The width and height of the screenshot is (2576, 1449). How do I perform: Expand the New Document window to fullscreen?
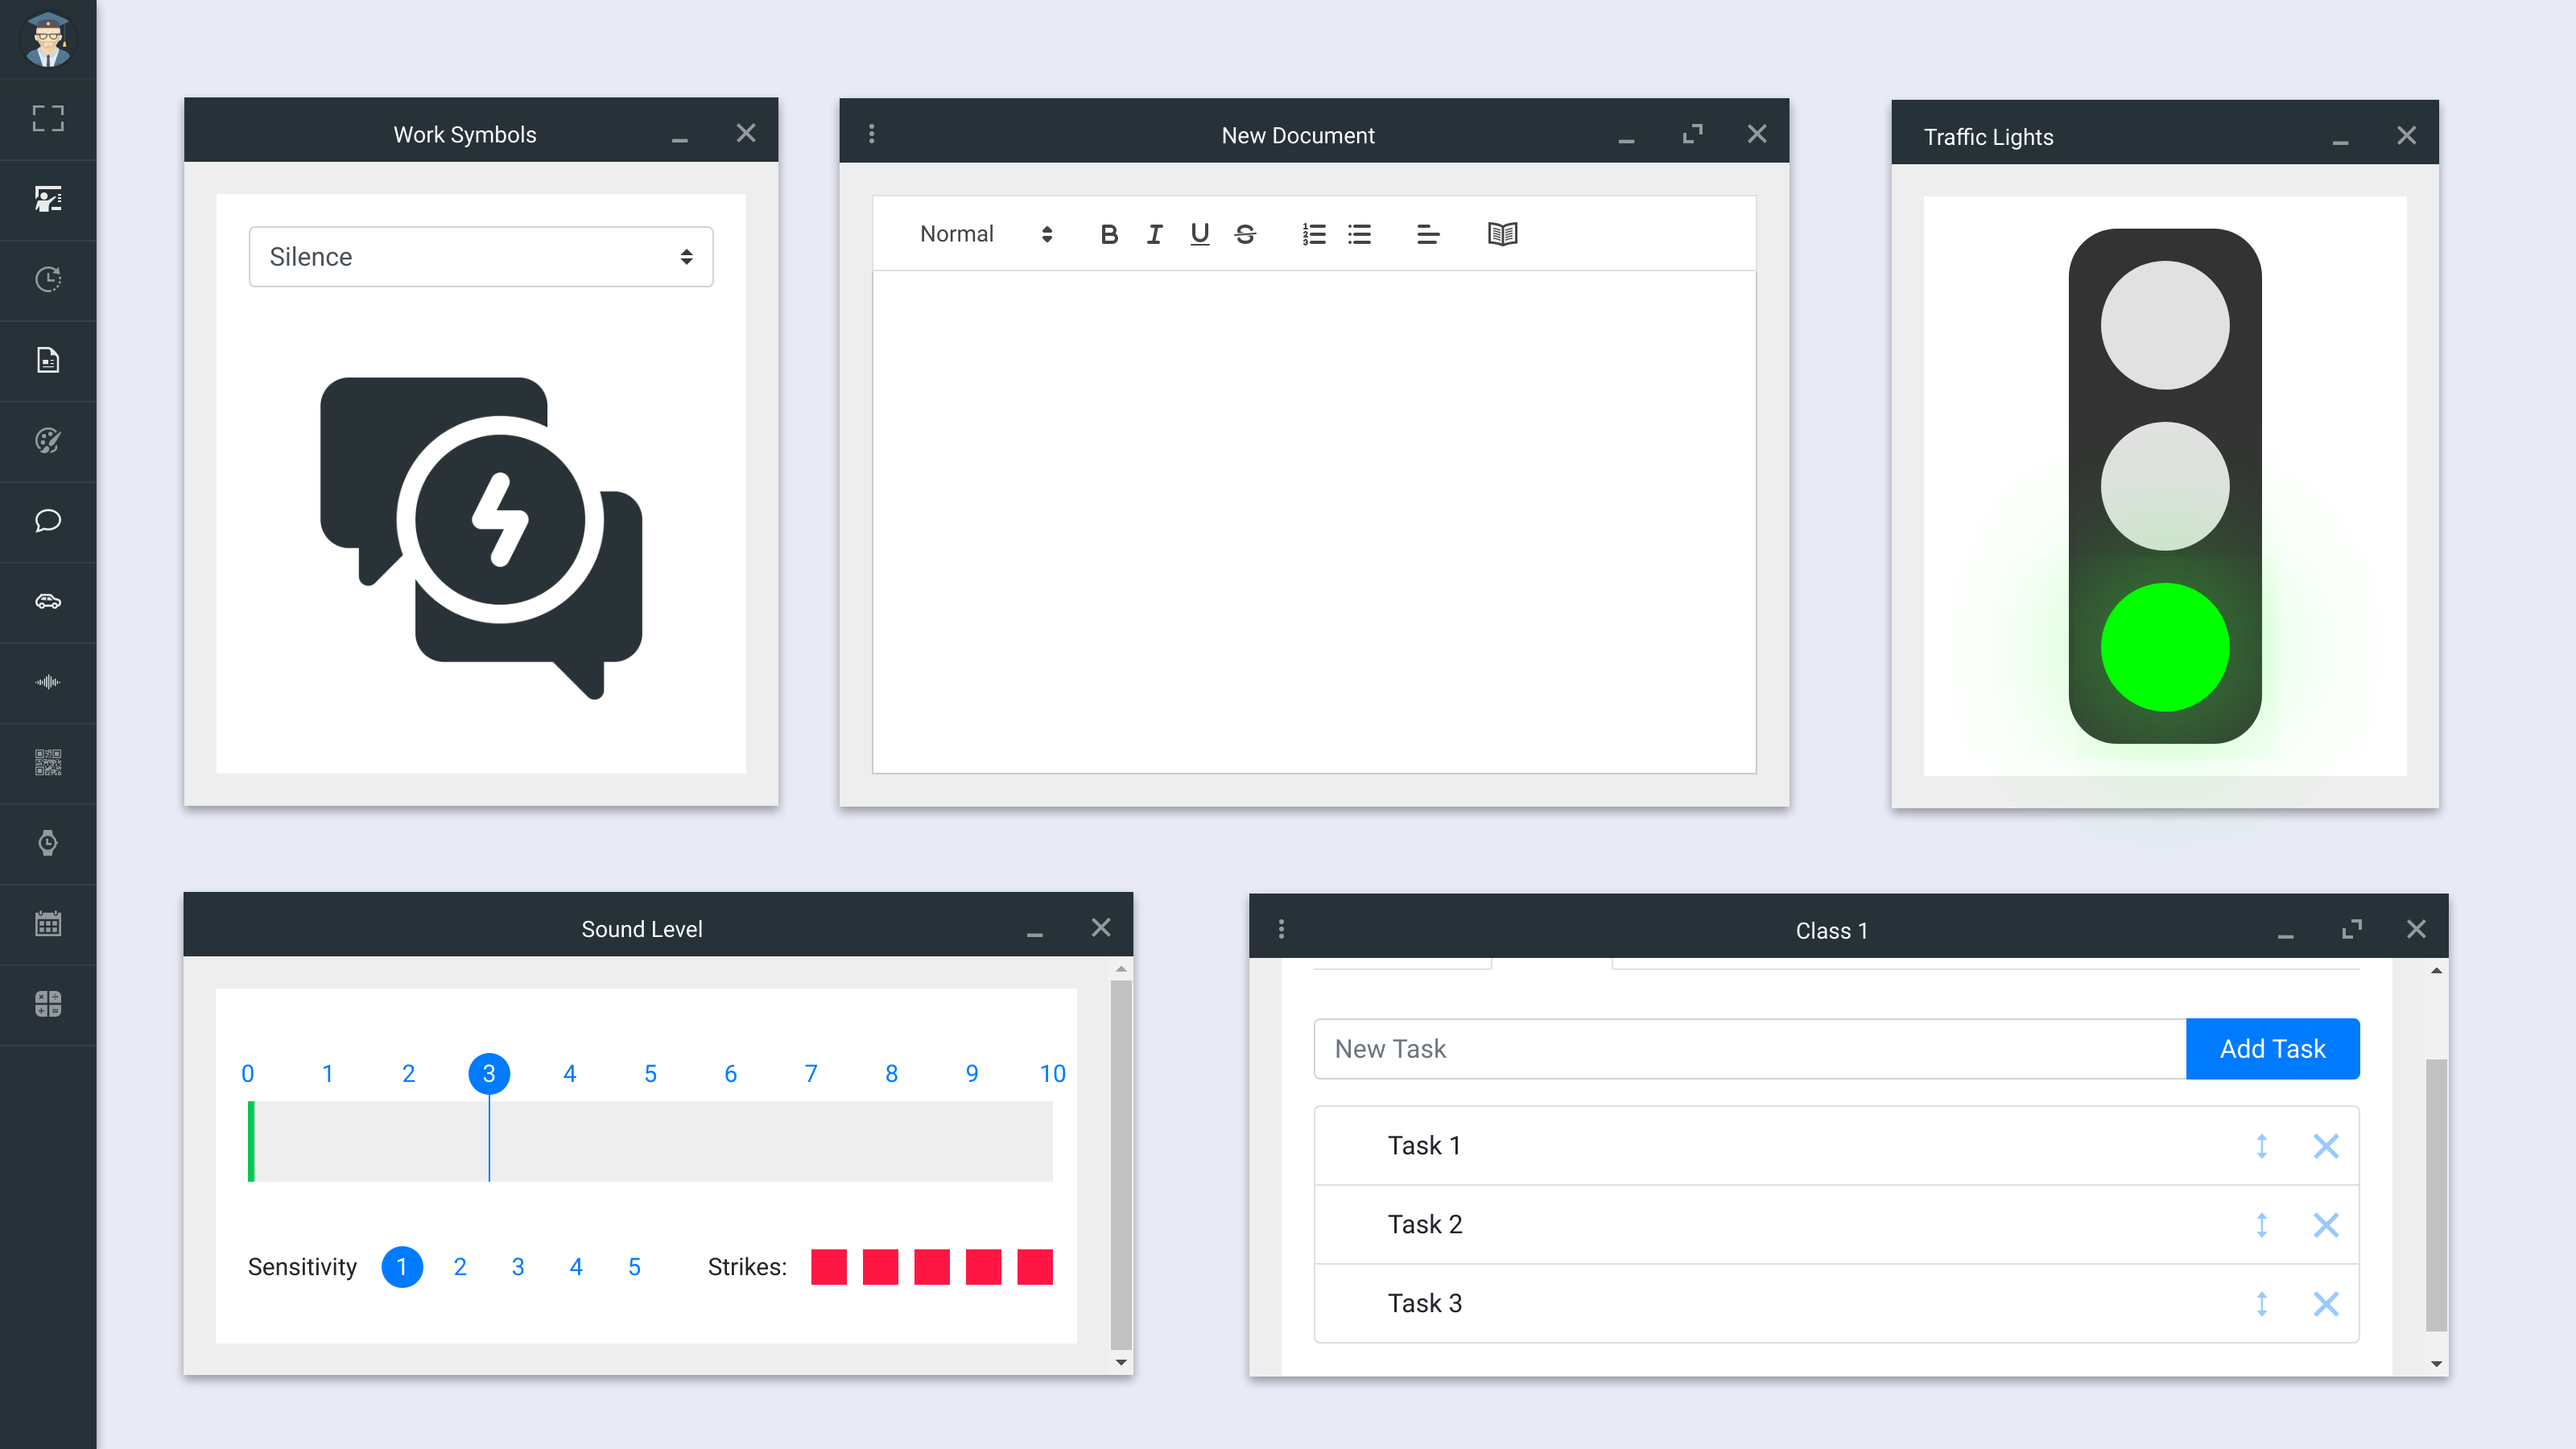[x=1693, y=134]
